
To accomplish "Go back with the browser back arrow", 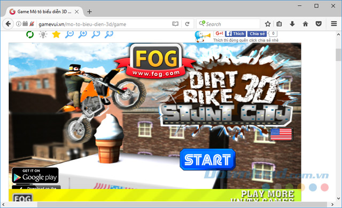I will click(x=8, y=24).
